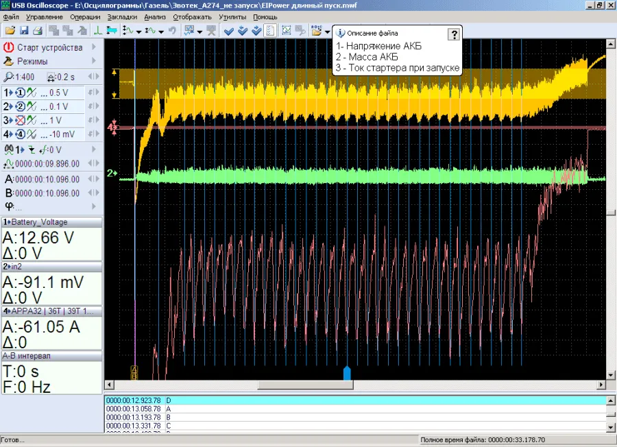This screenshot has height=447, width=617.
Task: Click the analysis screen toolbar icon
Action: [189, 31]
